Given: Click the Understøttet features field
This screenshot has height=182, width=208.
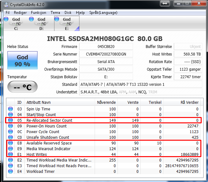Looking at the screenshot, I should [141, 92].
